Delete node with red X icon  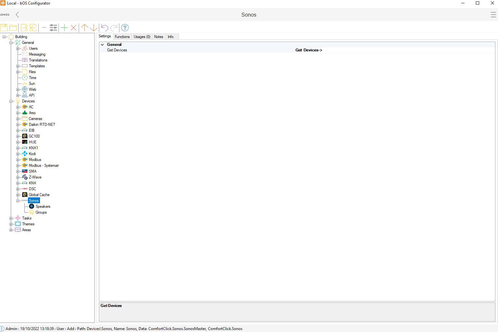tap(74, 28)
